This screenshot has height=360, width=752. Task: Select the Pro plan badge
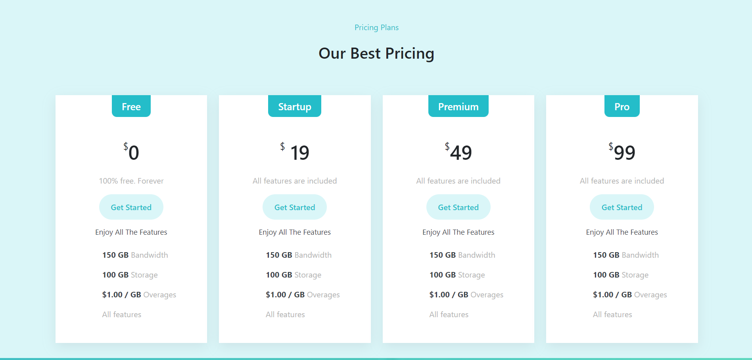click(x=622, y=106)
